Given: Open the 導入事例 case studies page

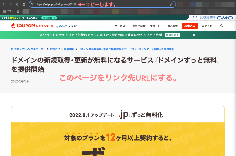Looking at the screenshot, I should point(173,26).
